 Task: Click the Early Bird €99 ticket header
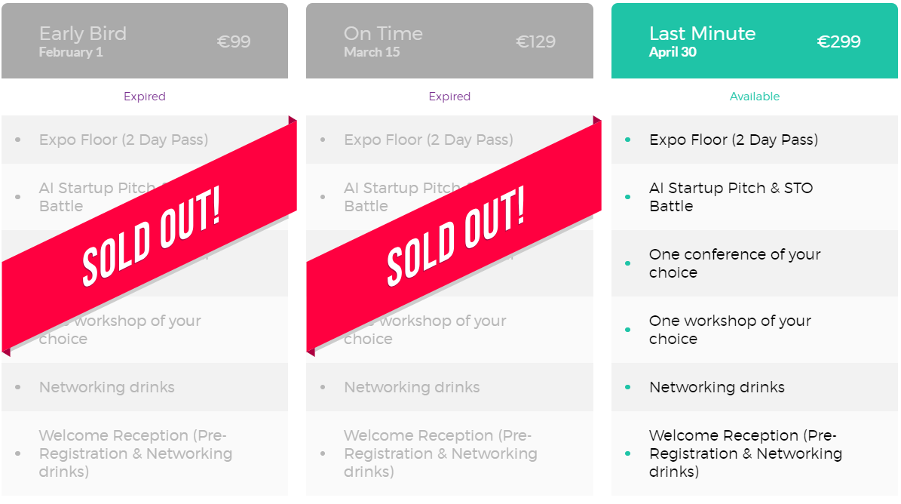click(x=145, y=41)
